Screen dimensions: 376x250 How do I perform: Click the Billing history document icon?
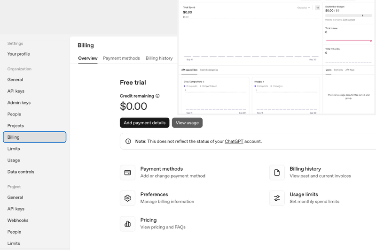[x=277, y=173]
